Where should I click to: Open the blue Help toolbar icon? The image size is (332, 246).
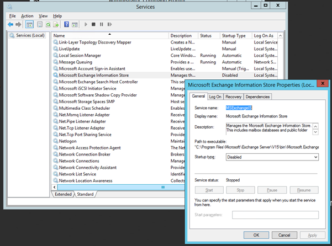click(x=66, y=24)
